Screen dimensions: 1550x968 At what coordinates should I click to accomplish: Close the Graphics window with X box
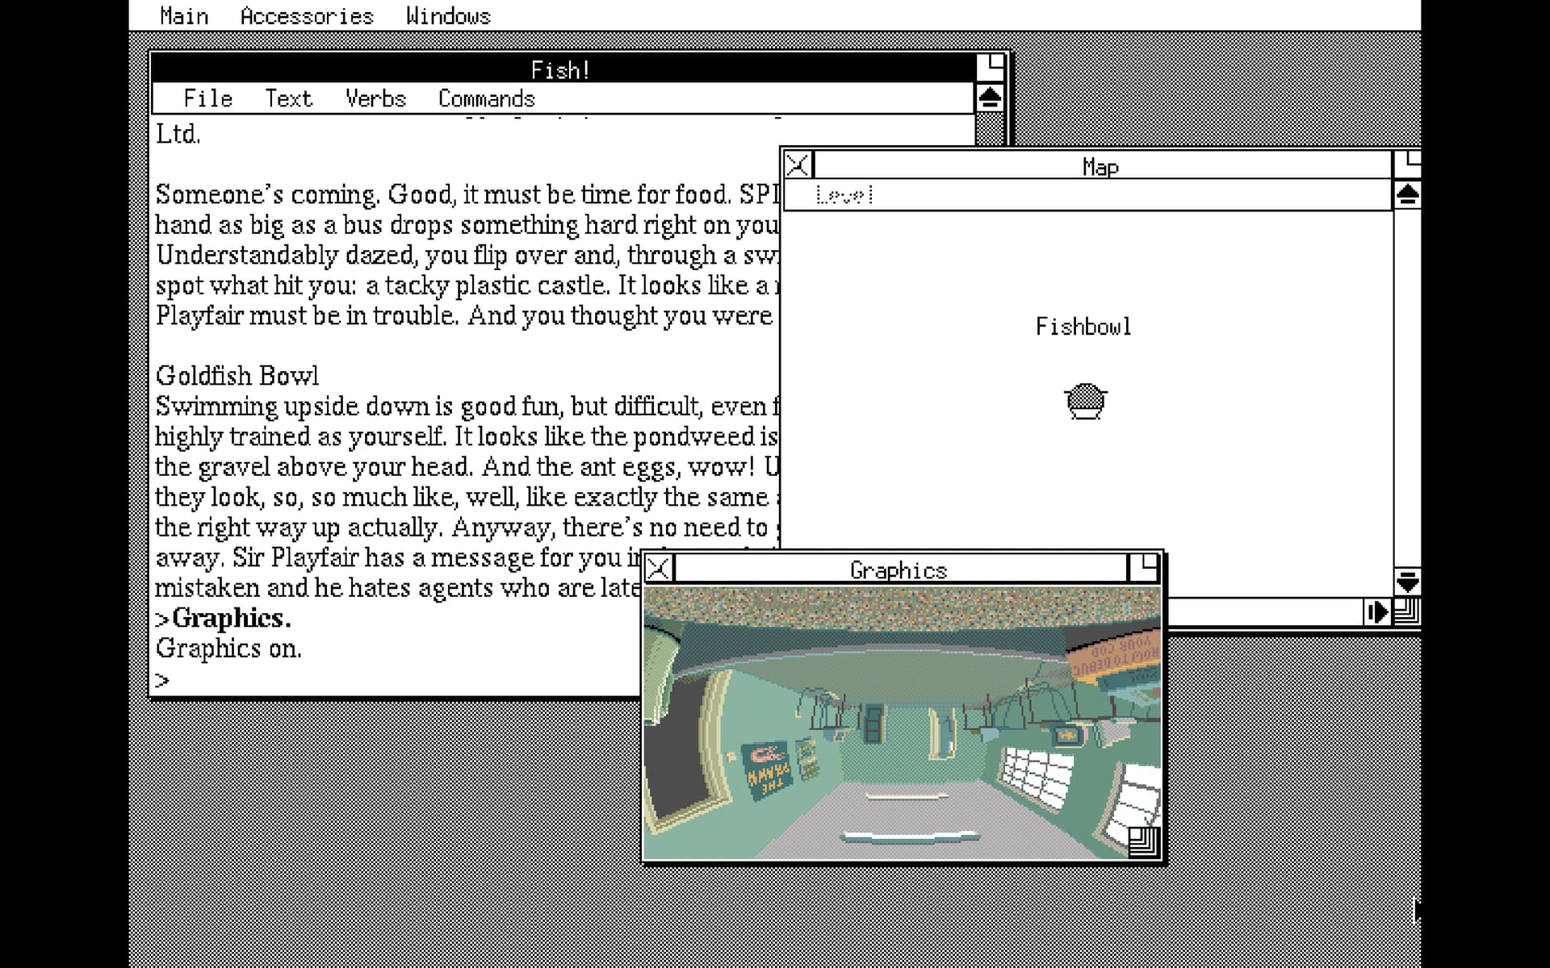click(x=659, y=569)
